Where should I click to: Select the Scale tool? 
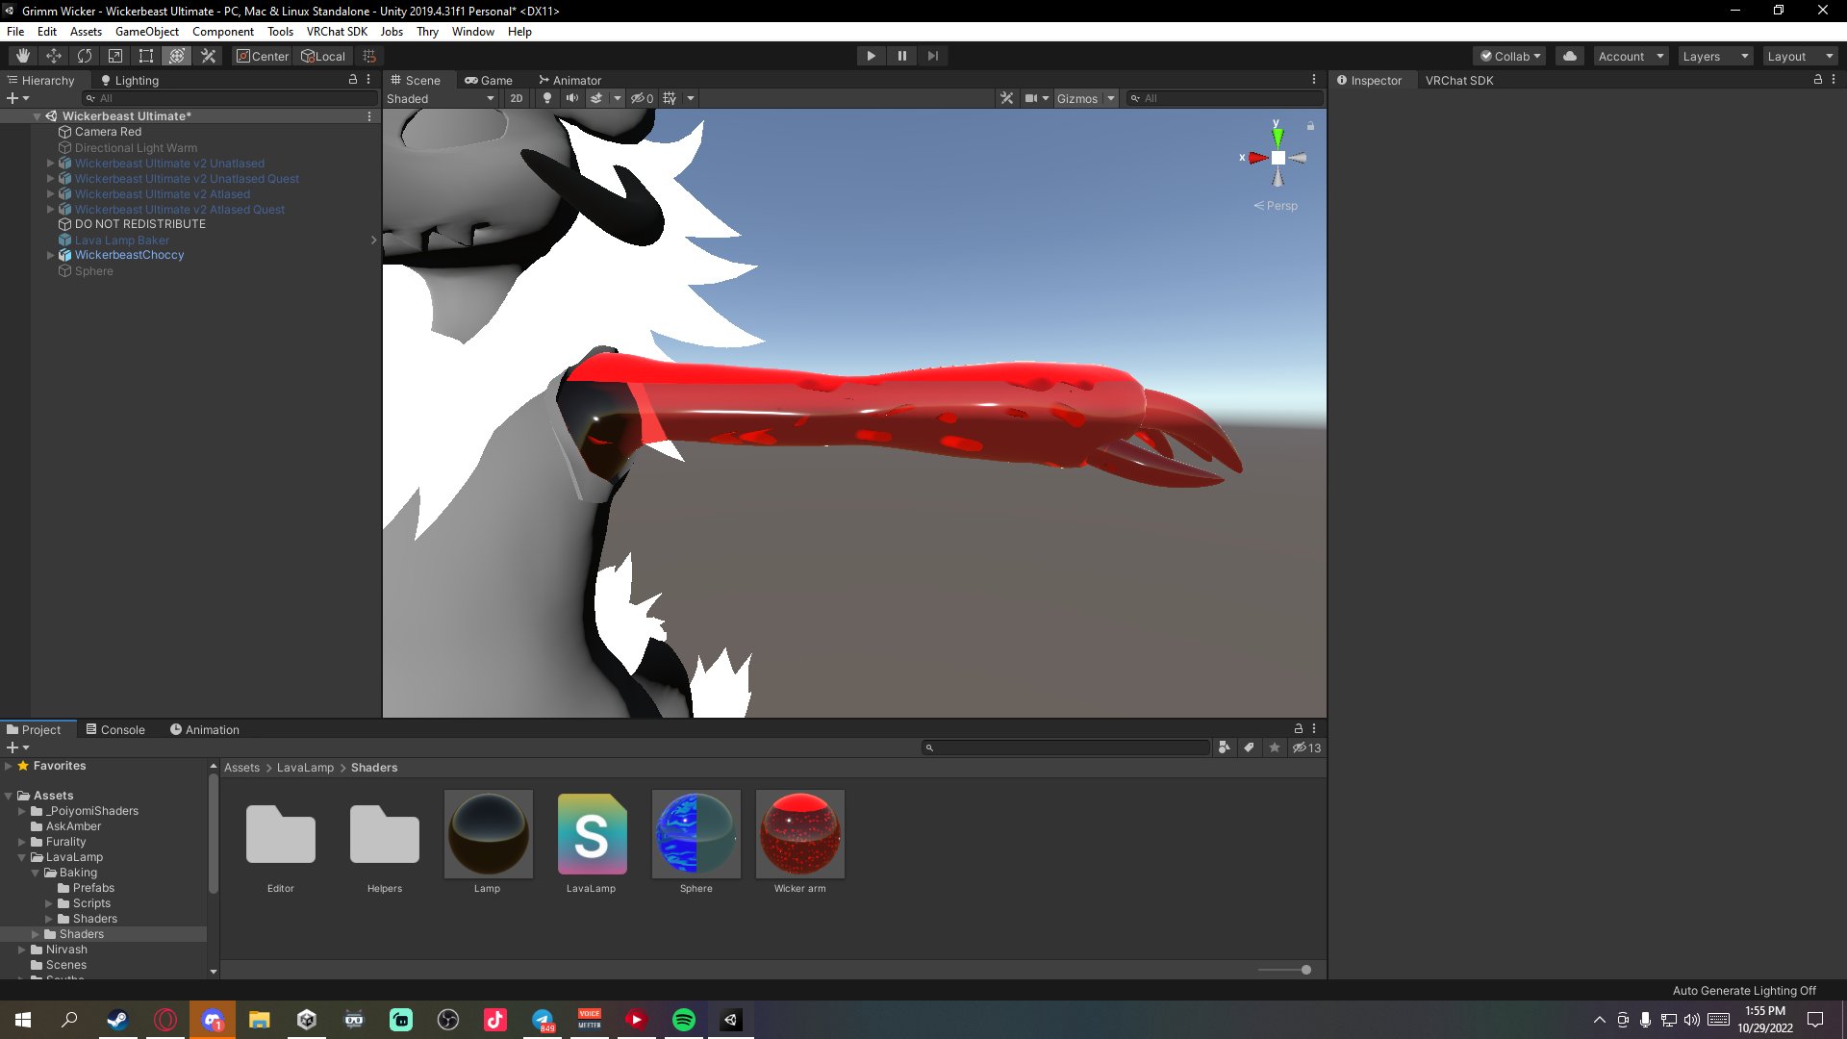(115, 56)
